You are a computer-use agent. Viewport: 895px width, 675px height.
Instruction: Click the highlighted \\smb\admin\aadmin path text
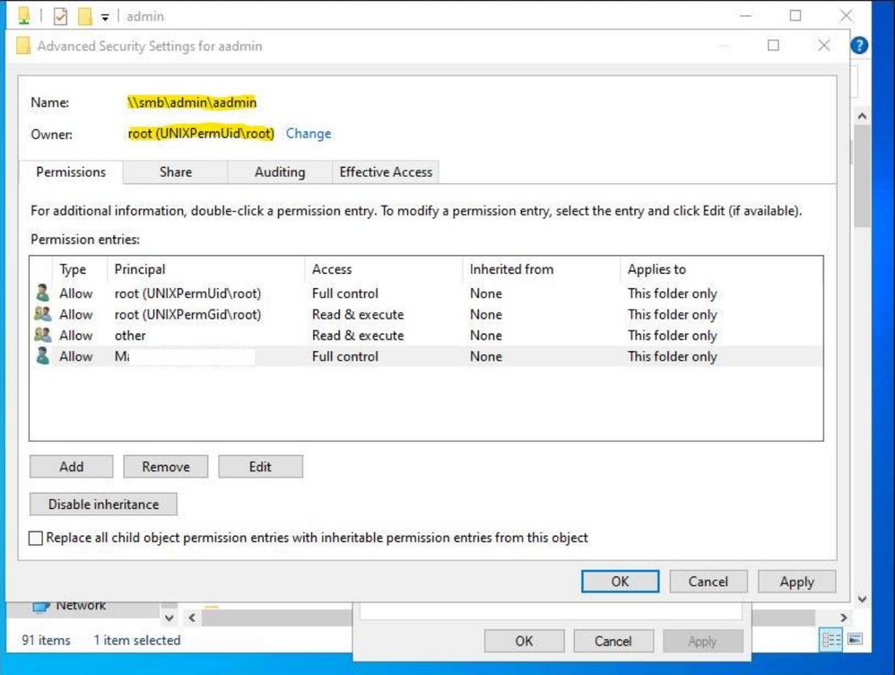click(192, 102)
